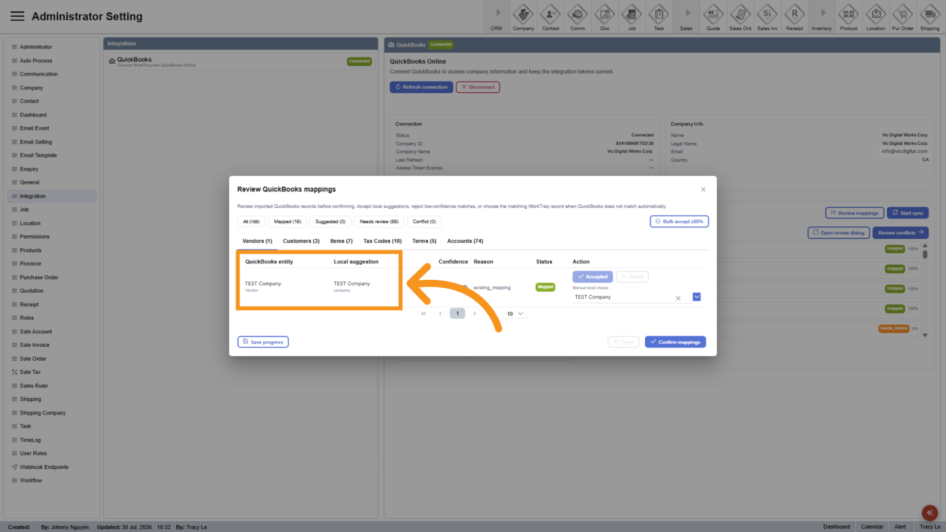The width and height of the screenshot is (946, 532).
Task: Filter mappings by All (108)
Action: 251,222
